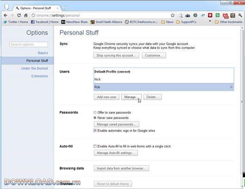The height and width of the screenshot is (189, 245).
Task: Open the Under the Bonnet section
Action: coord(34,68)
